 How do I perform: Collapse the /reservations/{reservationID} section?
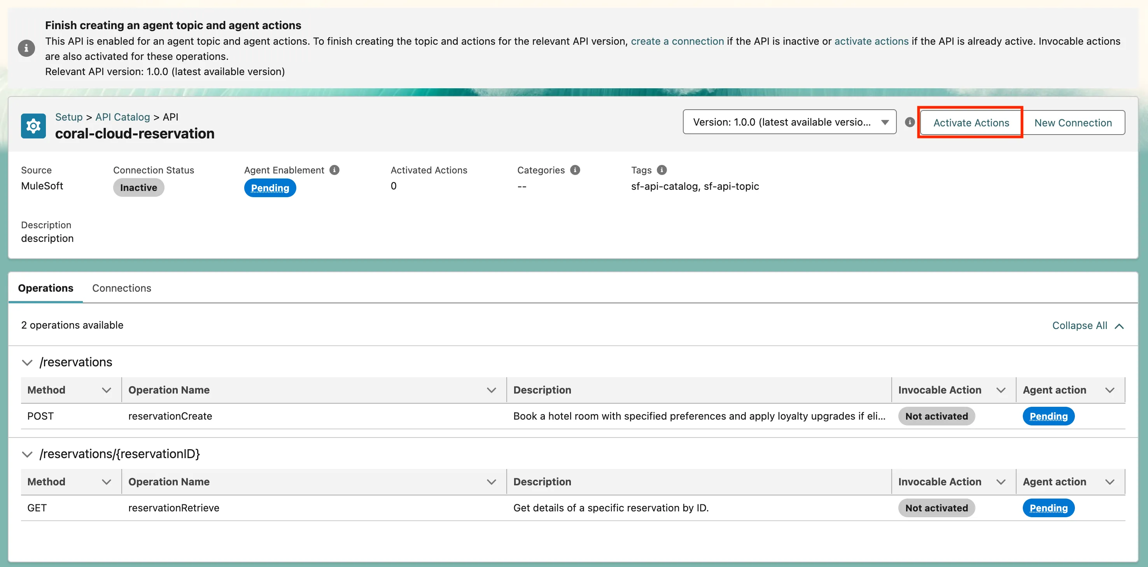(27, 454)
